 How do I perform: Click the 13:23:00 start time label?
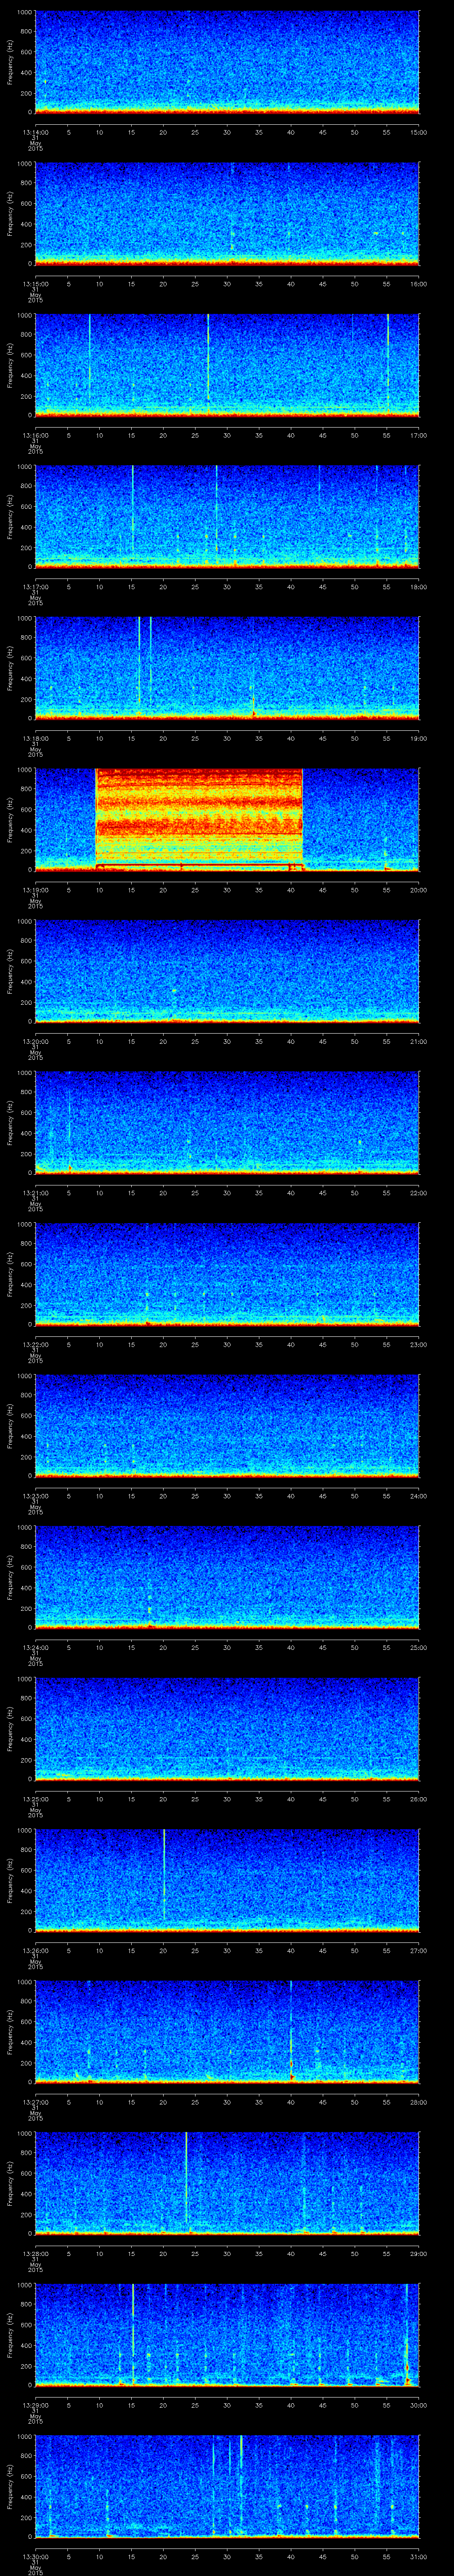coord(35,1496)
